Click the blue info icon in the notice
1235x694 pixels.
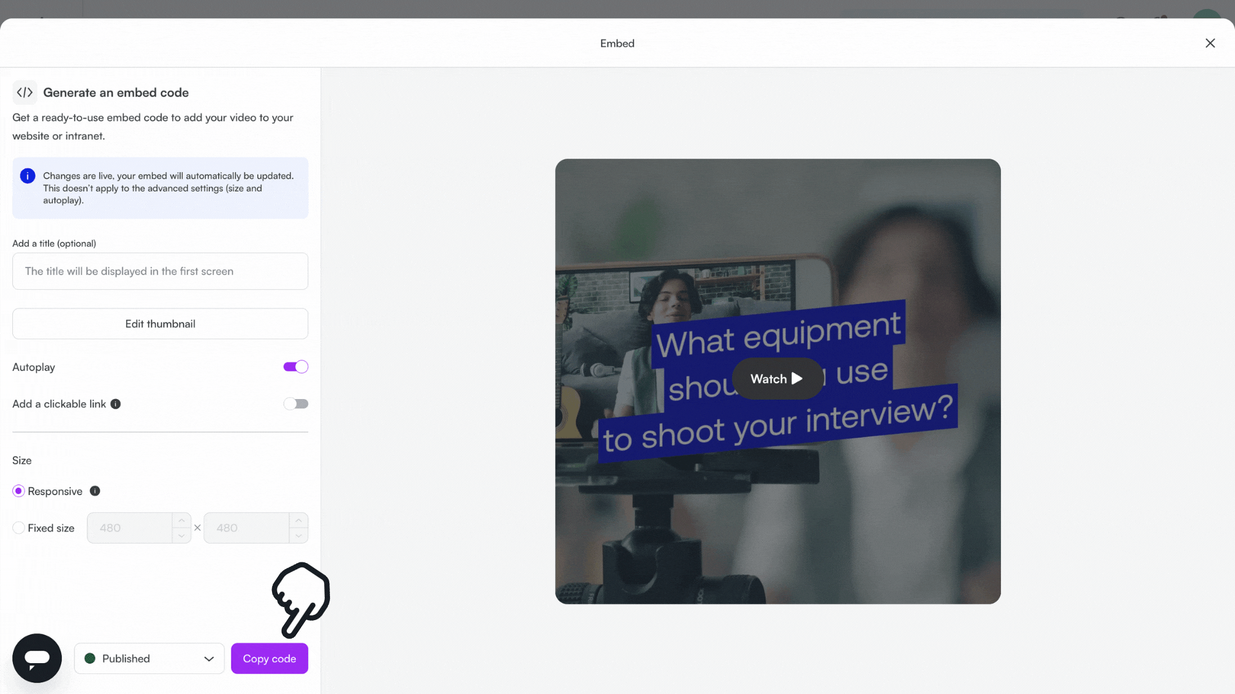click(28, 175)
